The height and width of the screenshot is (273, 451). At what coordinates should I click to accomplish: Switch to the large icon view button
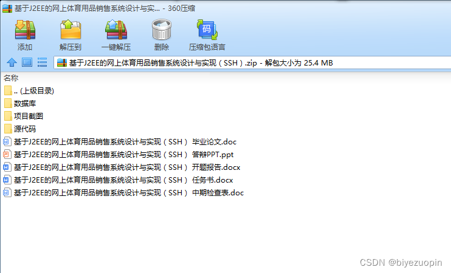[27, 62]
